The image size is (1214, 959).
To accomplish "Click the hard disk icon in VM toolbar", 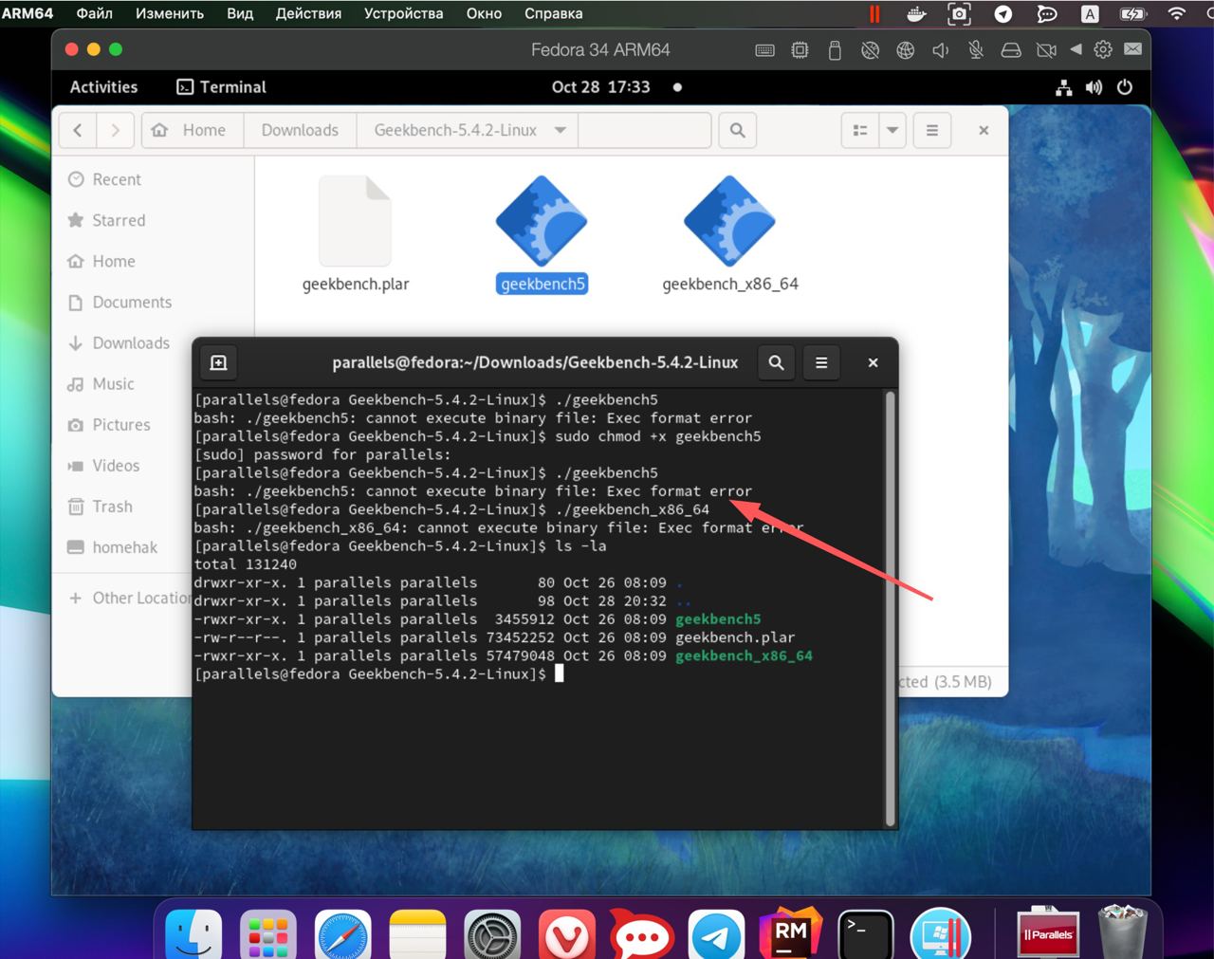I will click(1011, 50).
